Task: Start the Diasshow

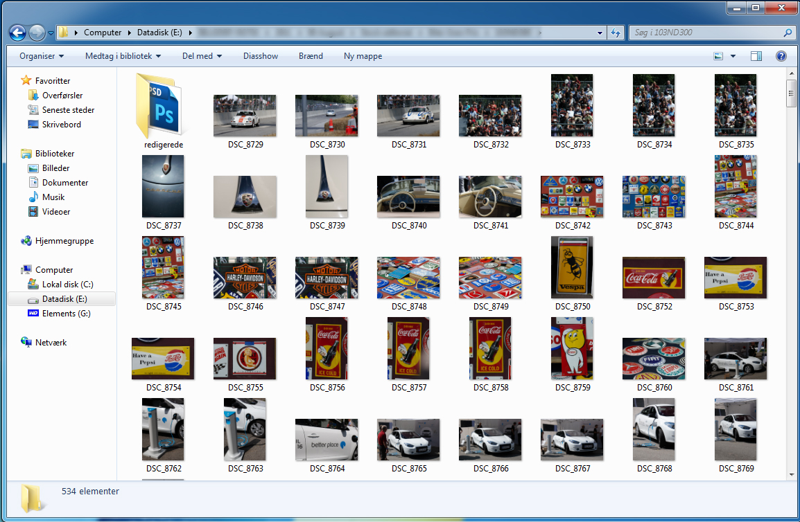Action: click(x=261, y=56)
